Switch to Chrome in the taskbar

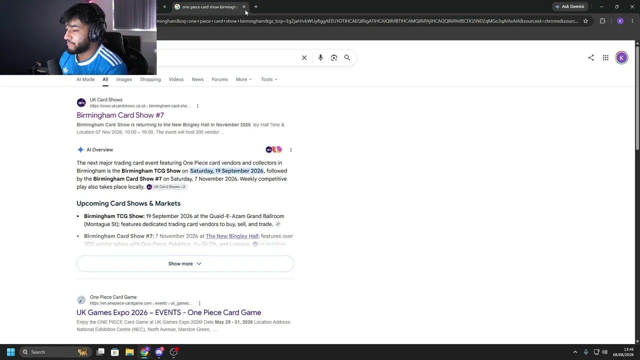click(144, 352)
